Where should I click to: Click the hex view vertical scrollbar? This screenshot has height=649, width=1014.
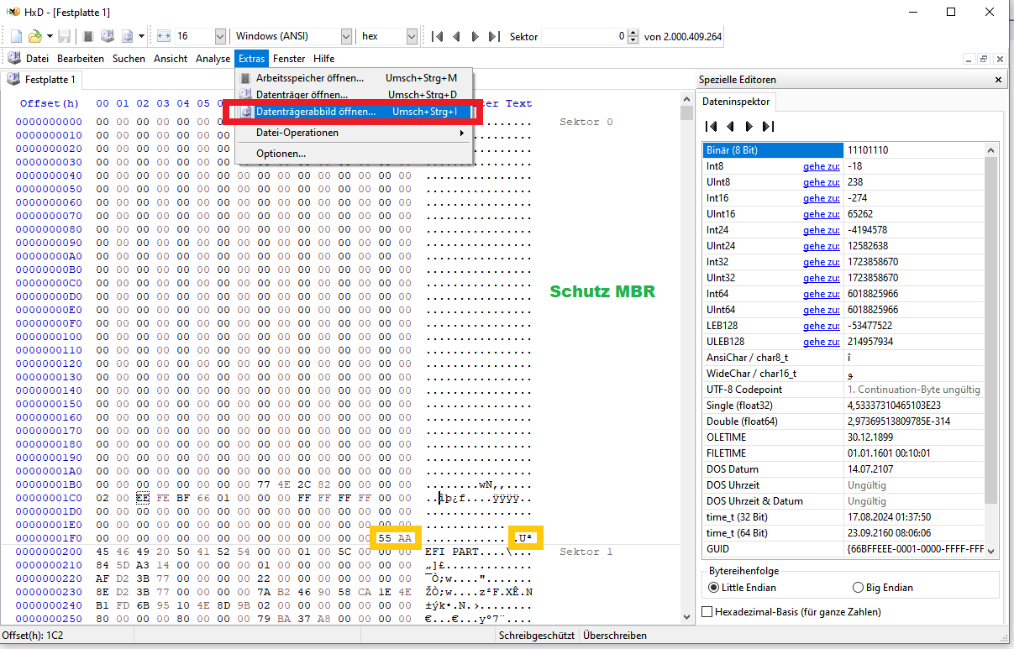[x=687, y=359]
